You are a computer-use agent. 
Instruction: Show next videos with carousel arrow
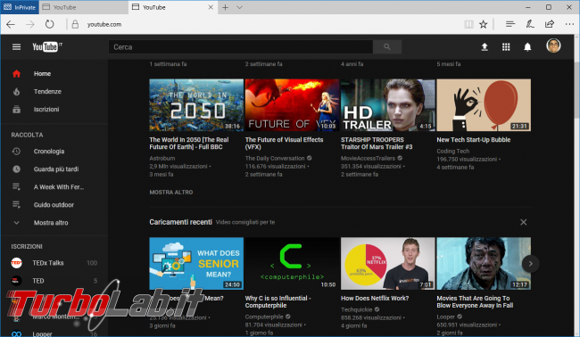point(530,264)
